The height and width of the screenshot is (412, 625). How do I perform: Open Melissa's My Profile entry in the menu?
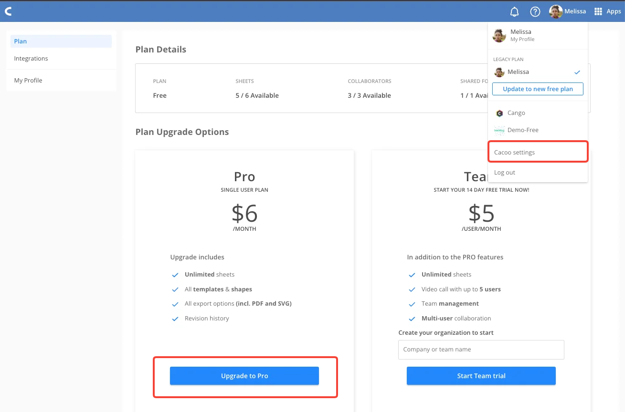tap(538, 35)
